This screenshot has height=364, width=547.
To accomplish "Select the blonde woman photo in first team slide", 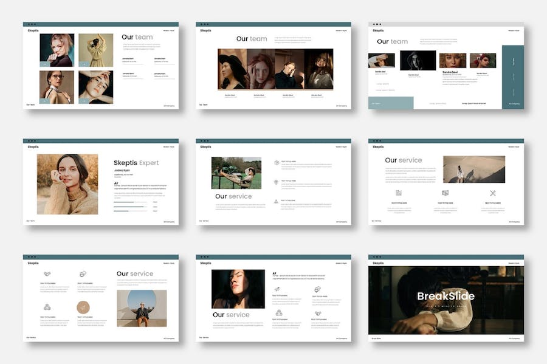I will (x=57, y=50).
